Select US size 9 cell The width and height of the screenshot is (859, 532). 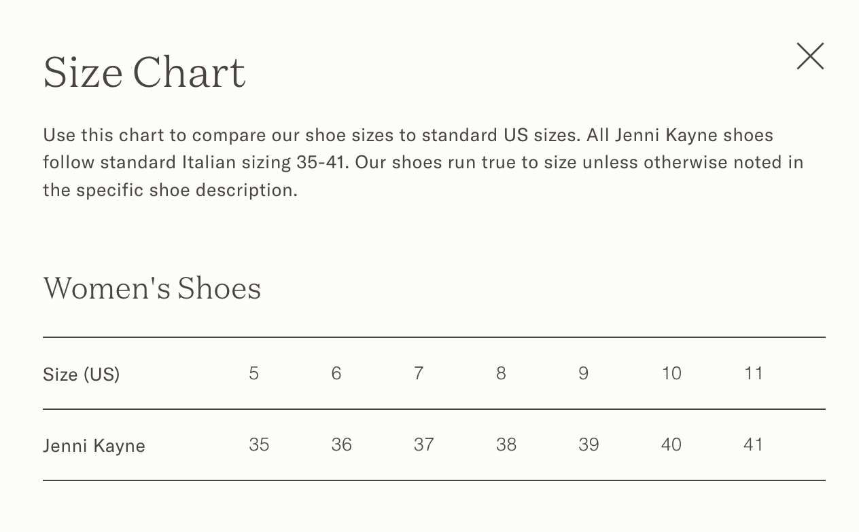pyautogui.click(x=583, y=373)
